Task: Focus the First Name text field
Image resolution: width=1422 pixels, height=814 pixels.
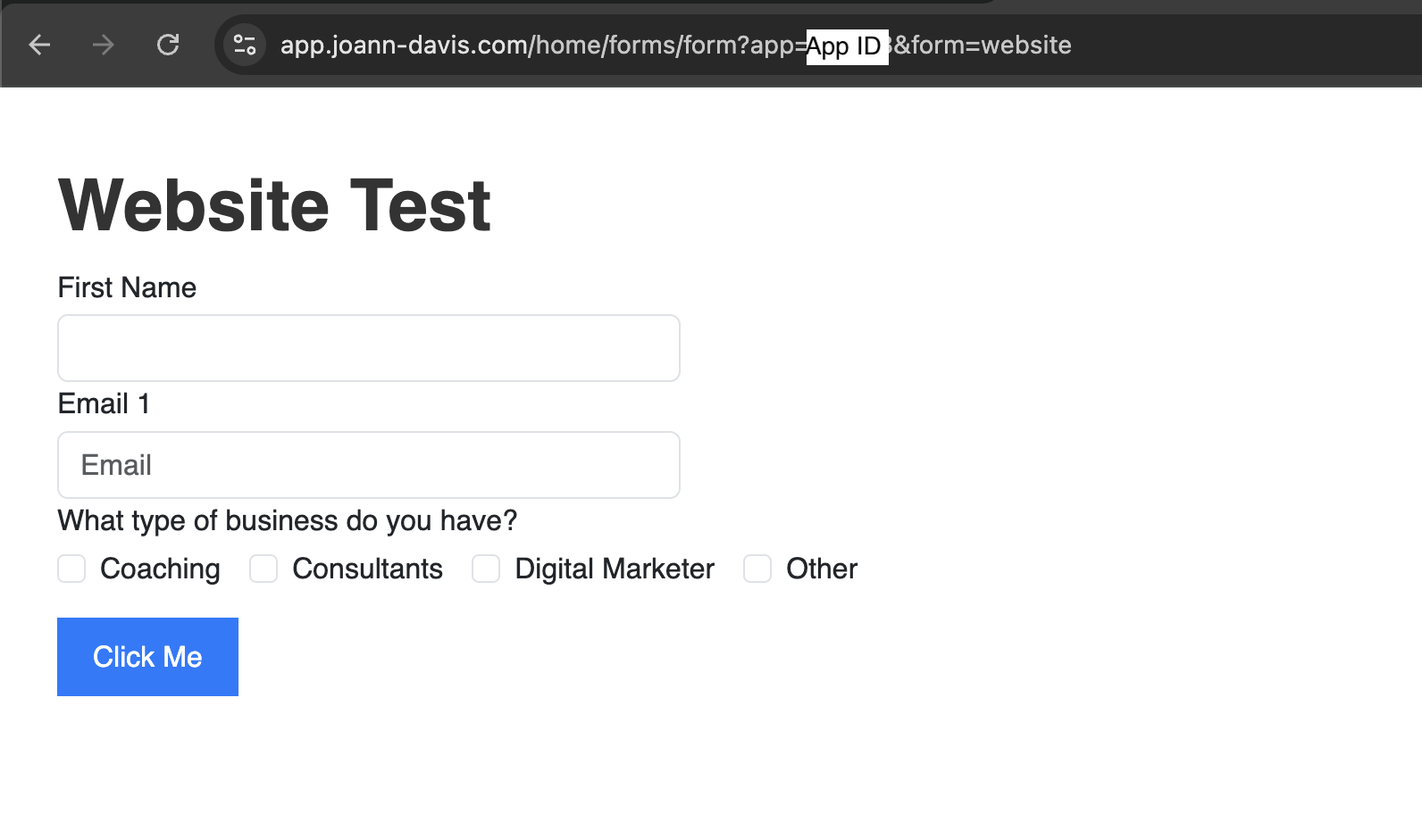Action: point(368,348)
